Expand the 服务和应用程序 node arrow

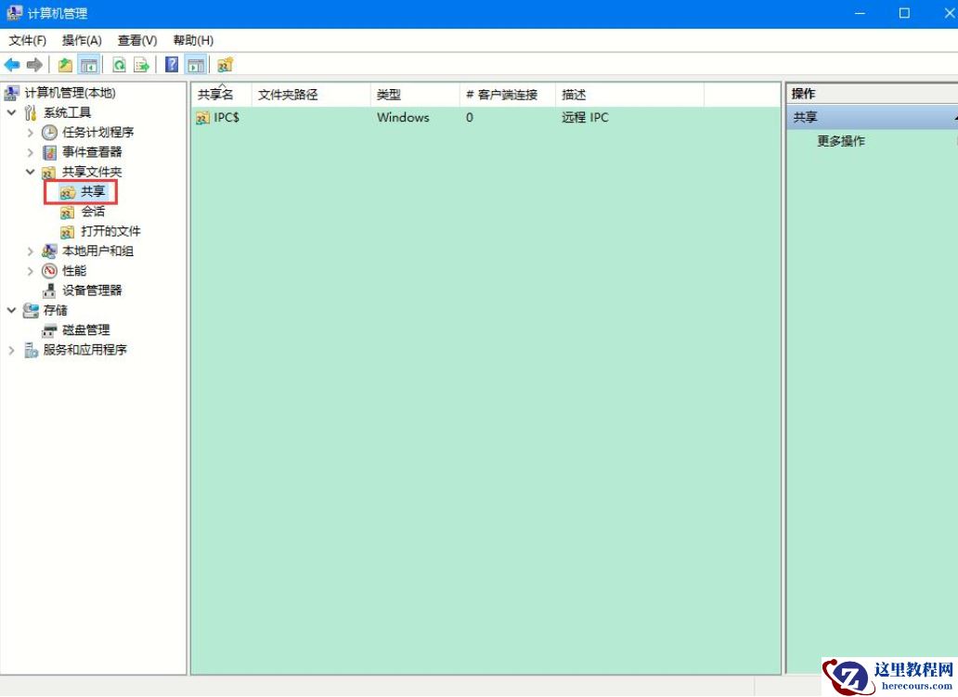pyautogui.click(x=12, y=350)
